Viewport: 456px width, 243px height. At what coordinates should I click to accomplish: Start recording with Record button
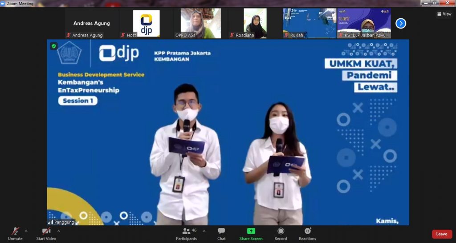(281, 234)
